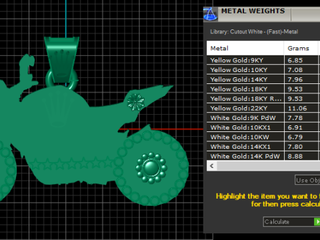
Task: Select the Yellow Gold:10KY row
Action: coord(263,70)
